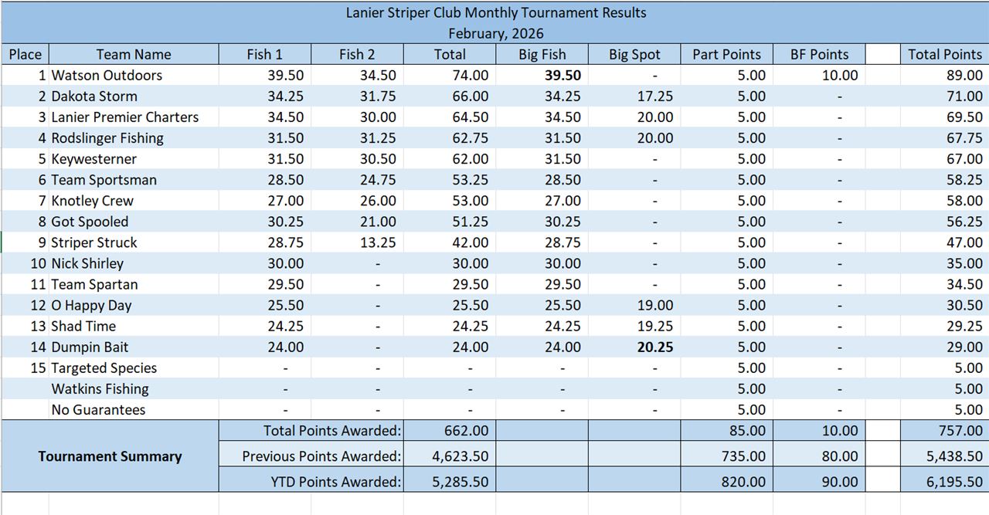Click the Lanier Premier Charters cell
Screen dimensions: 989x515
pyautogui.click(x=124, y=117)
